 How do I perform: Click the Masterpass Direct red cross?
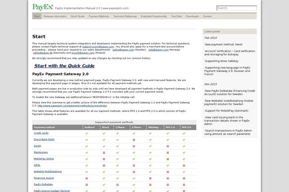pos(104,153)
